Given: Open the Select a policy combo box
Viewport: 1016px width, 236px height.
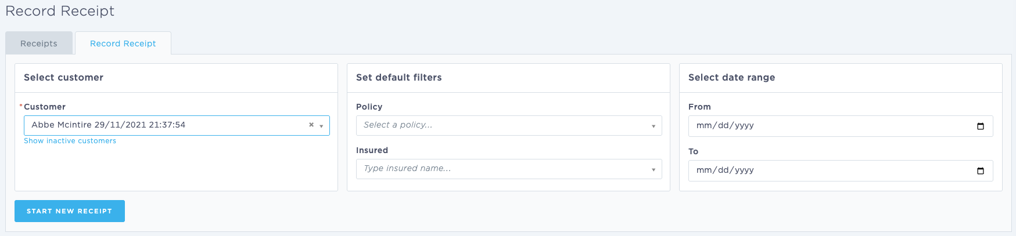Looking at the screenshot, I should coord(509,125).
